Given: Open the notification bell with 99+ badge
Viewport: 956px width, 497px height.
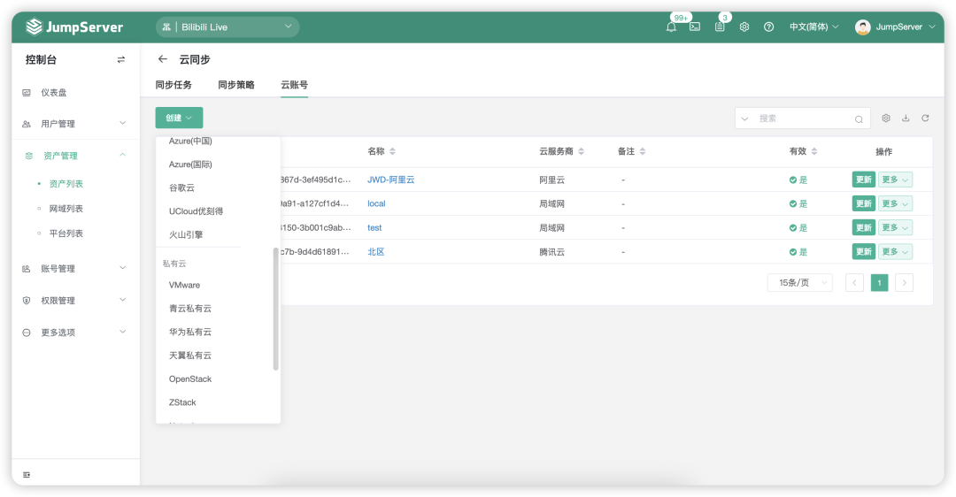Looking at the screenshot, I should click(x=671, y=27).
